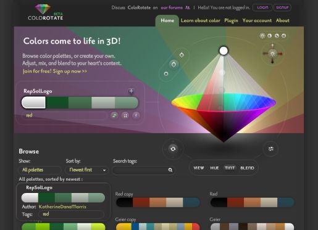Viewport: 318px width, 230px height.
Task: Click the ColoRotate diamond logo
Action: pos(43,9)
